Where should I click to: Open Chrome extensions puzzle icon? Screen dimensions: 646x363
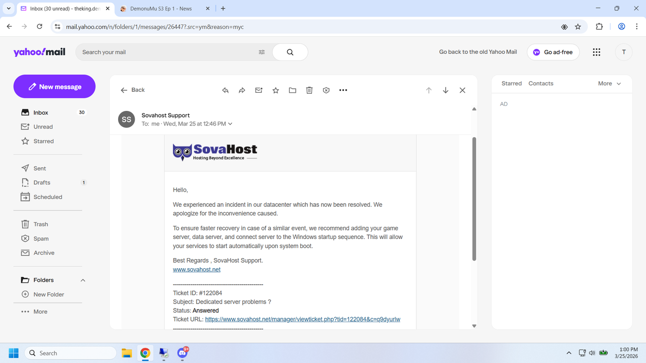tap(600, 27)
